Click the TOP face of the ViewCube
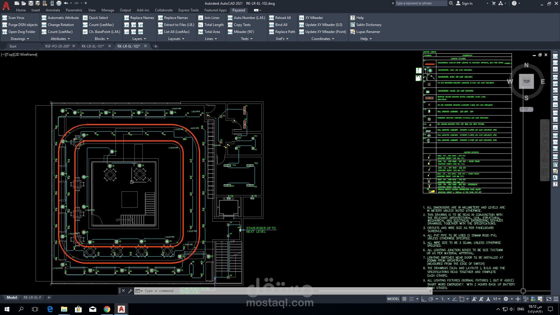 click(x=526, y=81)
